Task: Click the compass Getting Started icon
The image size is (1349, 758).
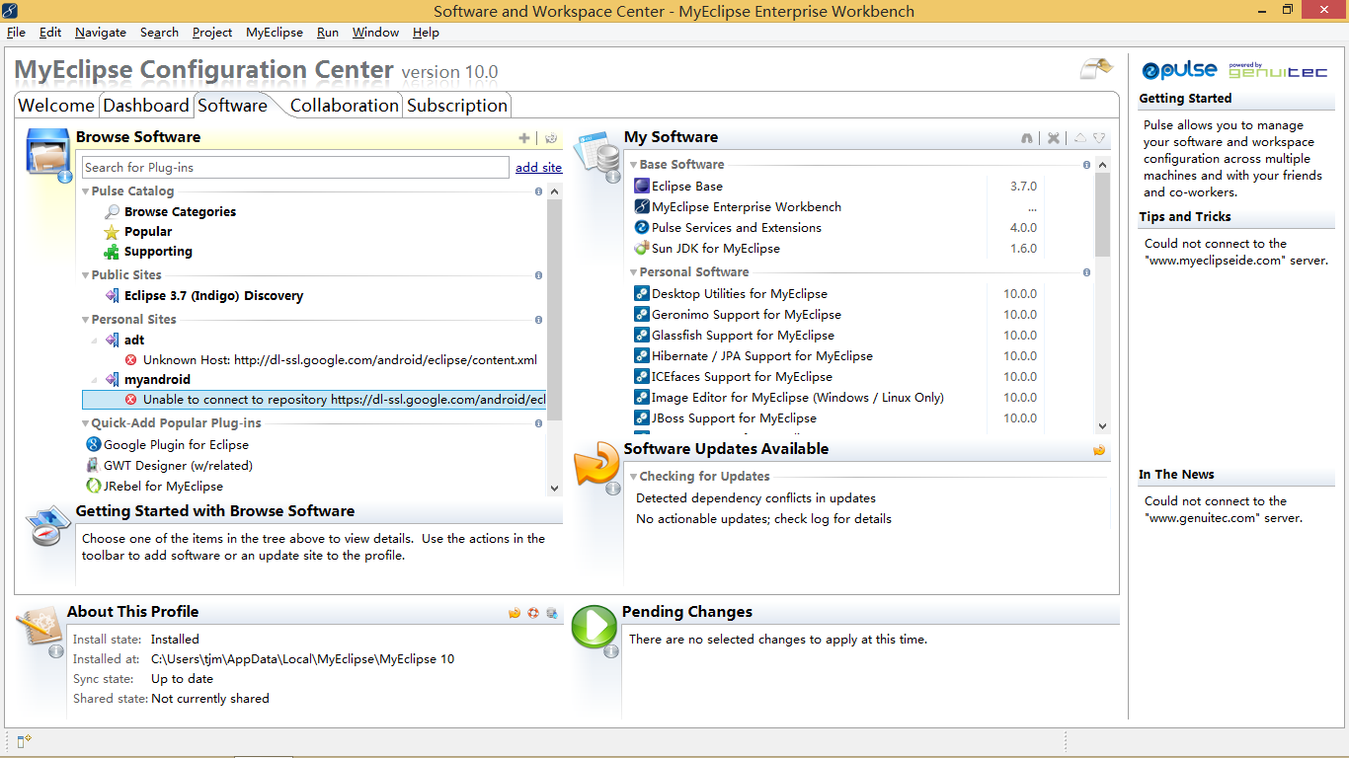Action: (x=46, y=528)
